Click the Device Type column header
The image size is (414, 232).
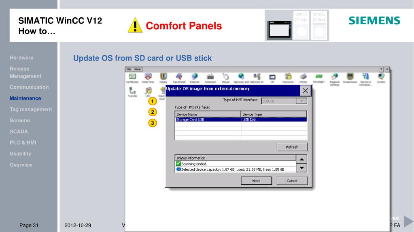point(274,114)
